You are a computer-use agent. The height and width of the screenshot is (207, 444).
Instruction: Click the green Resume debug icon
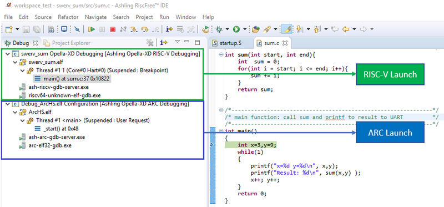[x=91, y=29]
